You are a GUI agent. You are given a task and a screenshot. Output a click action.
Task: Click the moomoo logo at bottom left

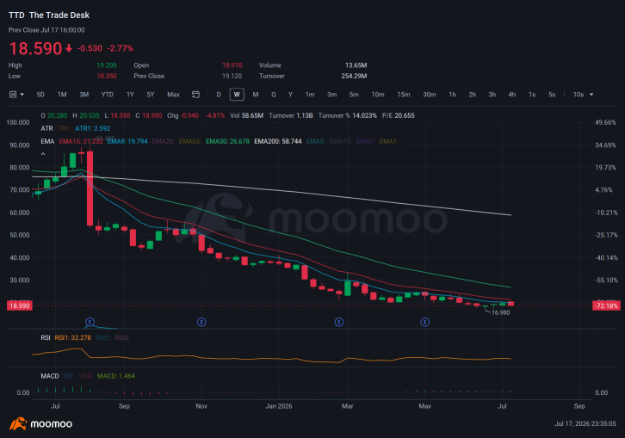click(x=41, y=423)
